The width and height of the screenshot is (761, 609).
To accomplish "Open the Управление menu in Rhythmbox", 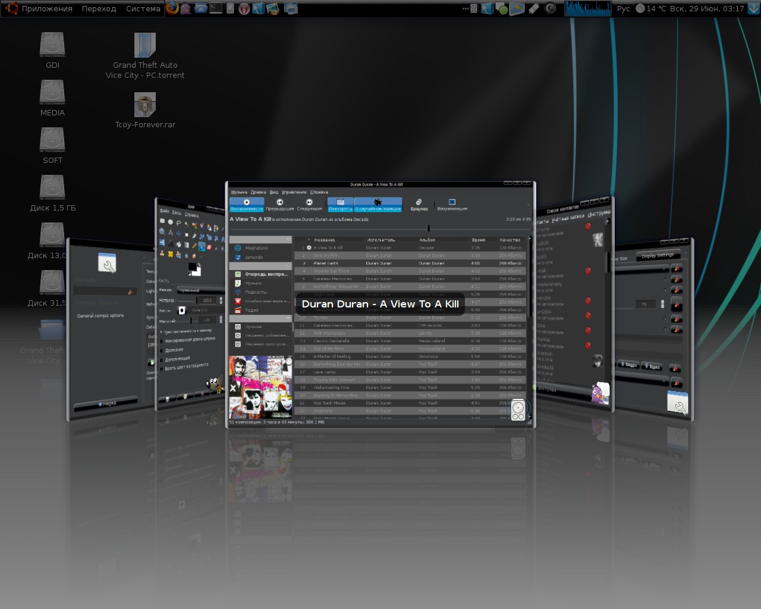I will (x=294, y=192).
